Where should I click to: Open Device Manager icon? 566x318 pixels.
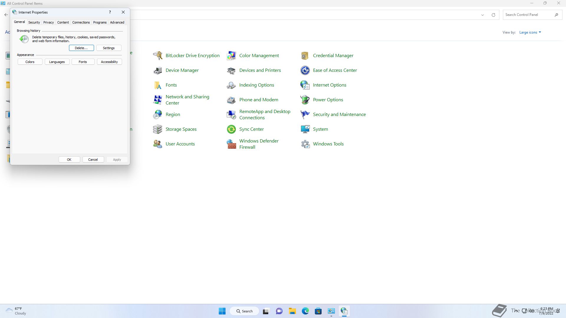(x=158, y=70)
